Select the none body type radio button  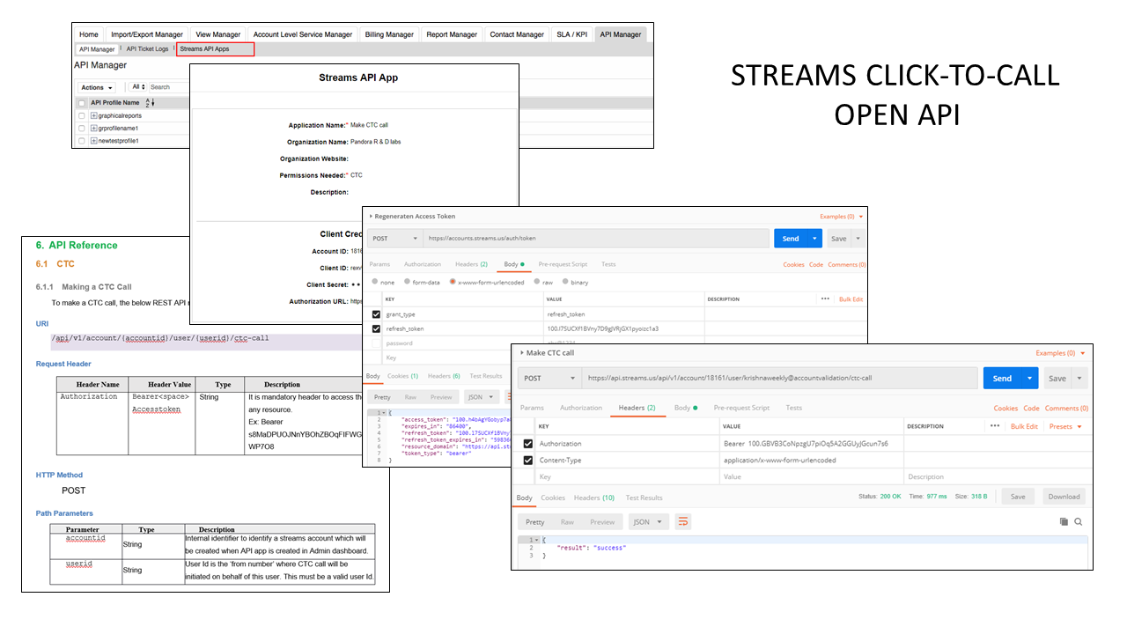(x=375, y=283)
